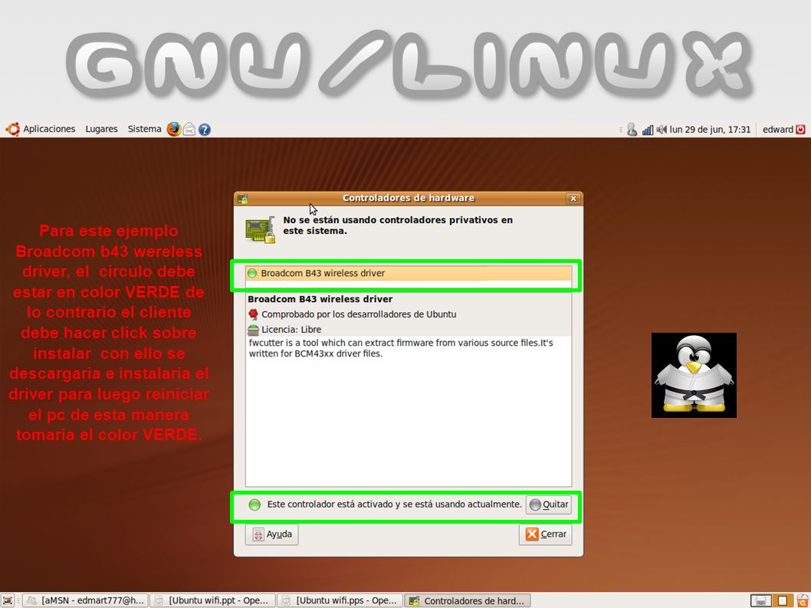Viewport: 811px width, 608px height.
Task: Click the show desktop icon in taskbar
Action: coord(8,601)
